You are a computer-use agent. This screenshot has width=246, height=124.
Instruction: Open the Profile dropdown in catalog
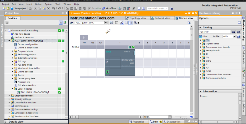235,37
